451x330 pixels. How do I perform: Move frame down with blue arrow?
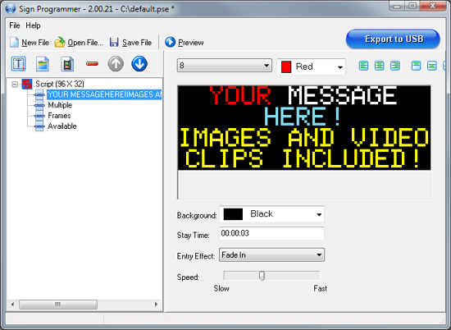139,64
